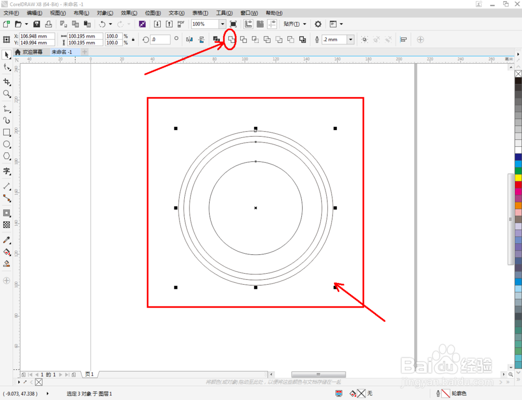Switch to the Welcome Screen tab
This screenshot has width=522, height=400.
(x=29, y=52)
